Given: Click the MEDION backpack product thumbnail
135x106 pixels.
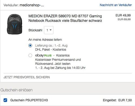Looking at the screenshot, I should pos(15,24).
